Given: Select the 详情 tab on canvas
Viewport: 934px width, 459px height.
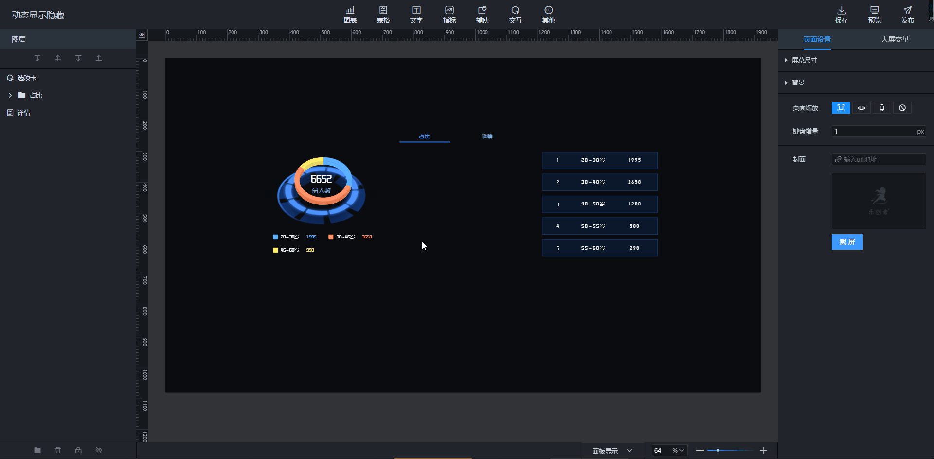Looking at the screenshot, I should point(487,136).
